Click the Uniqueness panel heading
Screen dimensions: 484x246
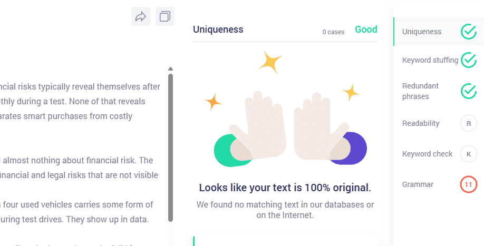(x=218, y=30)
